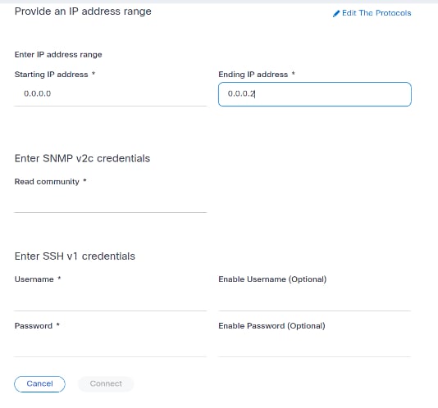Click the Provide an IP address range heading
The width and height of the screenshot is (438, 408).
click(x=83, y=11)
